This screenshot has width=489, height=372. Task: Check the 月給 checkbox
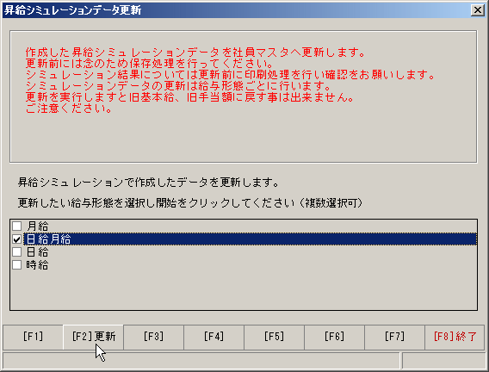pos(17,226)
